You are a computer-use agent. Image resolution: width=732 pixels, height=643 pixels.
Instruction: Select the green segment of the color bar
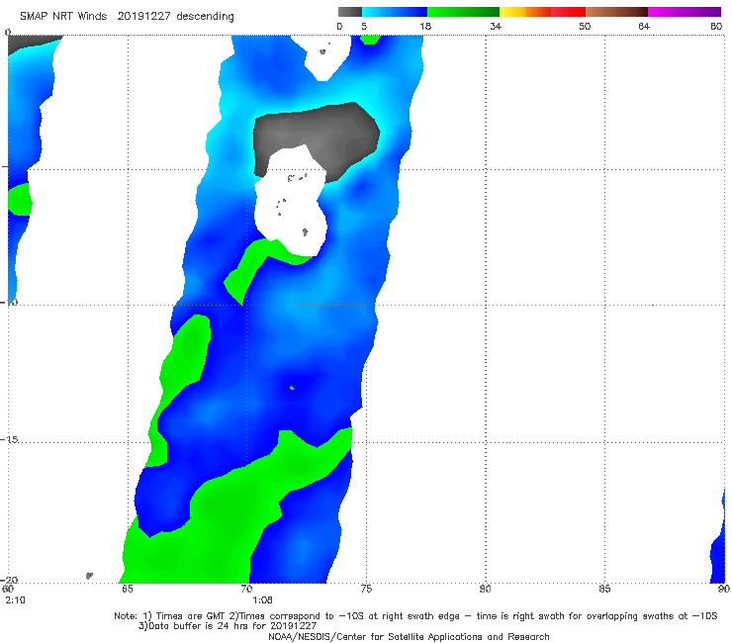(463, 12)
